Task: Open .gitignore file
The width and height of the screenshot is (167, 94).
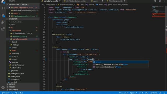Action: (x=23, y=71)
